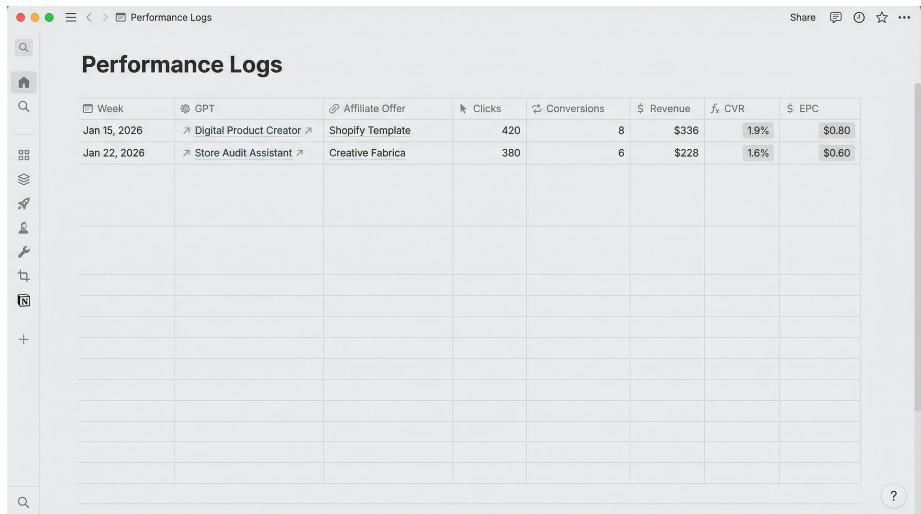Open the Conversions column options

coord(575,108)
